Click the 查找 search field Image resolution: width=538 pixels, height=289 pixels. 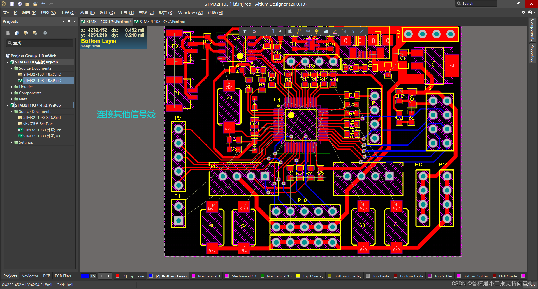tap(40, 43)
